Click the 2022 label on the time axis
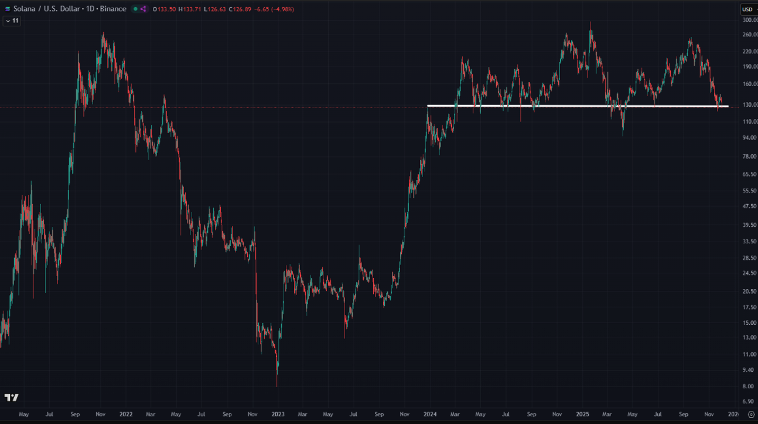The height and width of the screenshot is (424, 758). tap(126, 414)
